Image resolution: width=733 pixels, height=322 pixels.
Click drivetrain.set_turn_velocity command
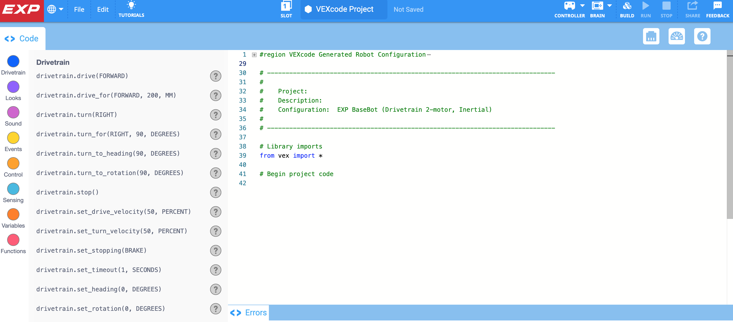(x=111, y=231)
